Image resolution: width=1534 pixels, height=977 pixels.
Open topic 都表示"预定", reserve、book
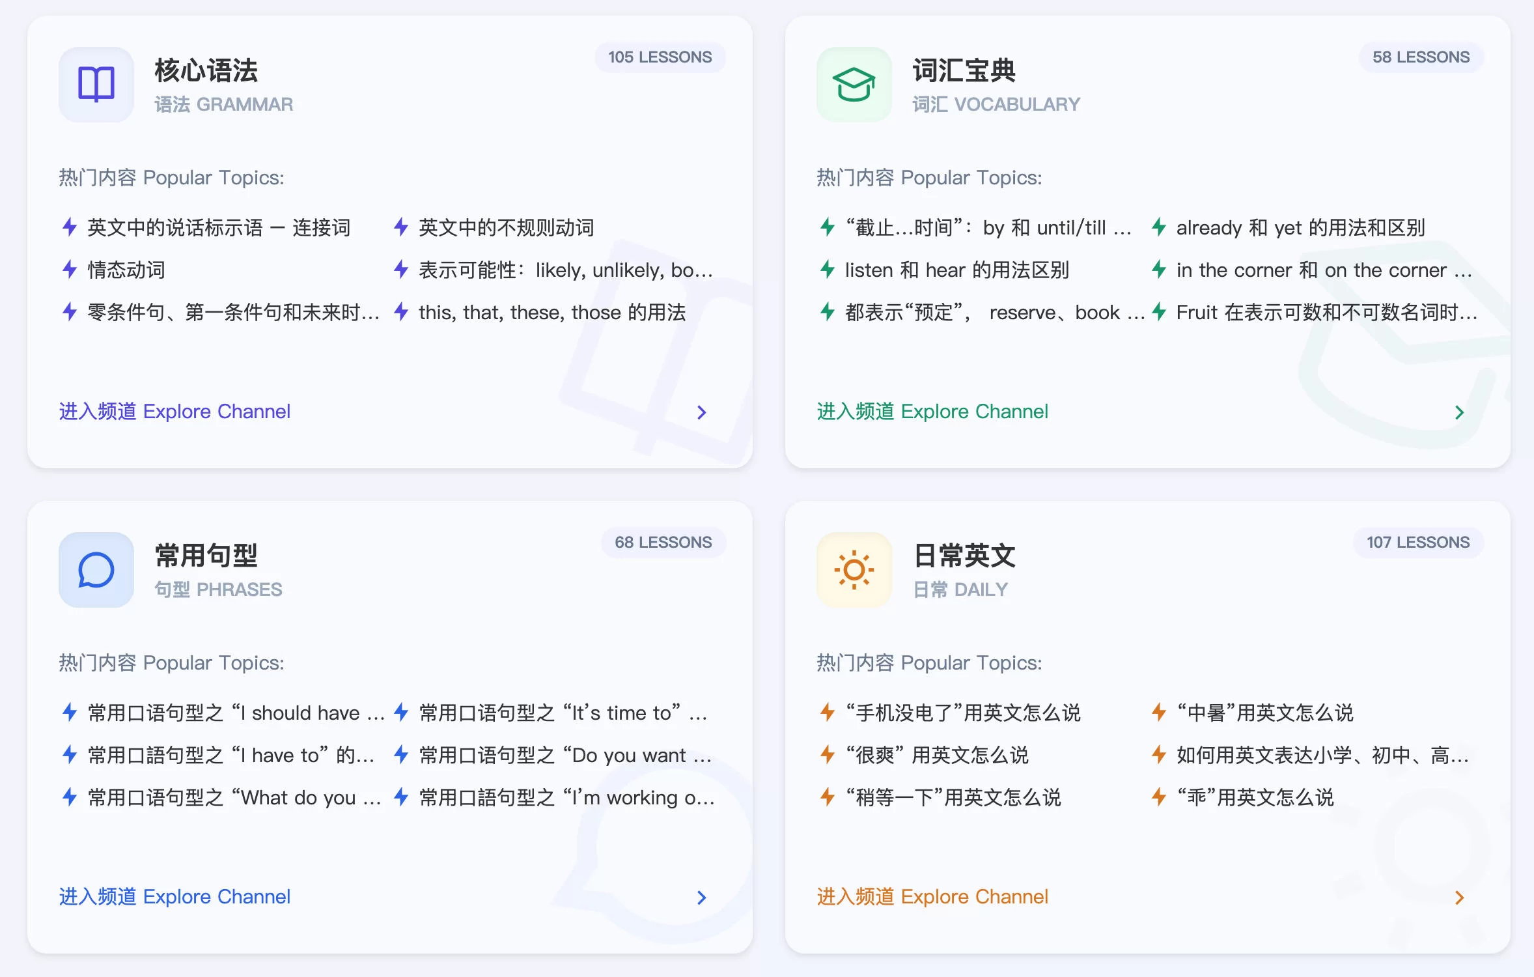pos(995,313)
